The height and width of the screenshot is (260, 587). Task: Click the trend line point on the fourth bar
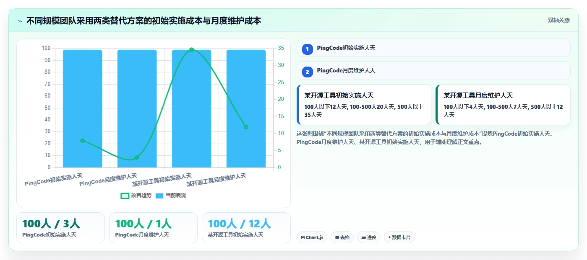(246, 127)
